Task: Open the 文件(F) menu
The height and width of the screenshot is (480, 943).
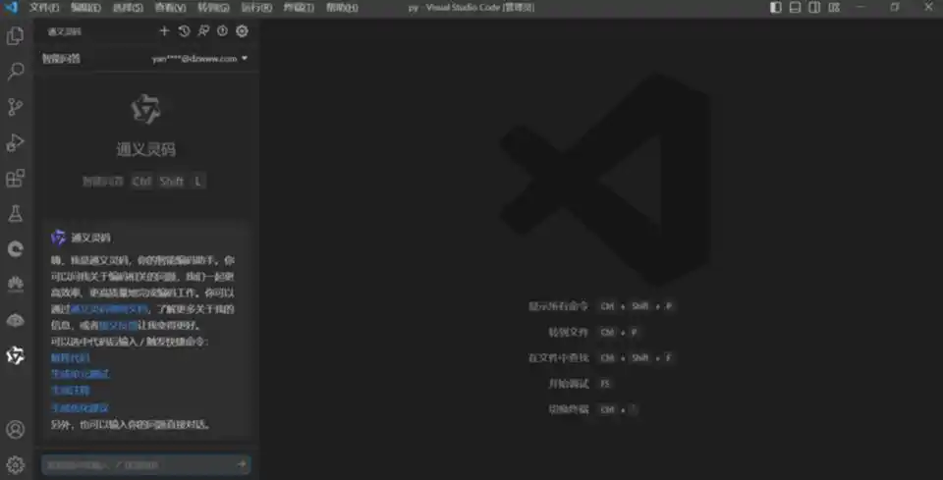Action: coord(45,8)
